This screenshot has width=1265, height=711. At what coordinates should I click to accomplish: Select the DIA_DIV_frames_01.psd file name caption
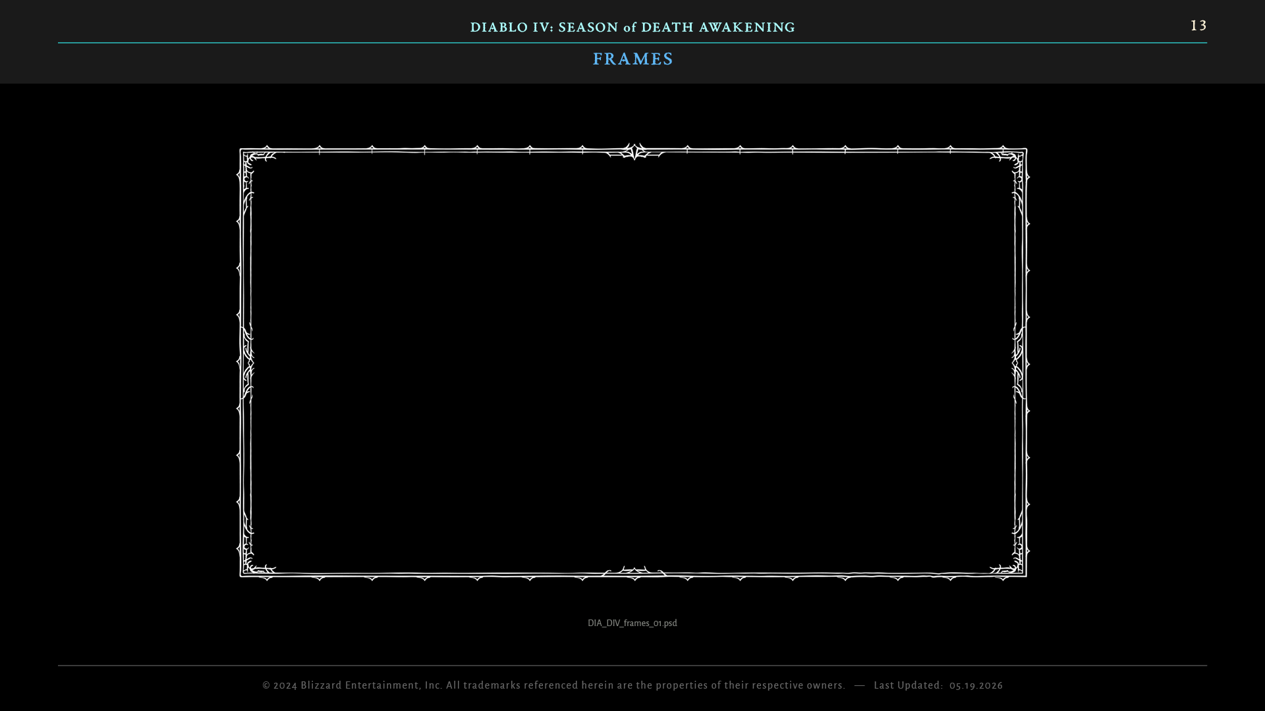coord(632,623)
